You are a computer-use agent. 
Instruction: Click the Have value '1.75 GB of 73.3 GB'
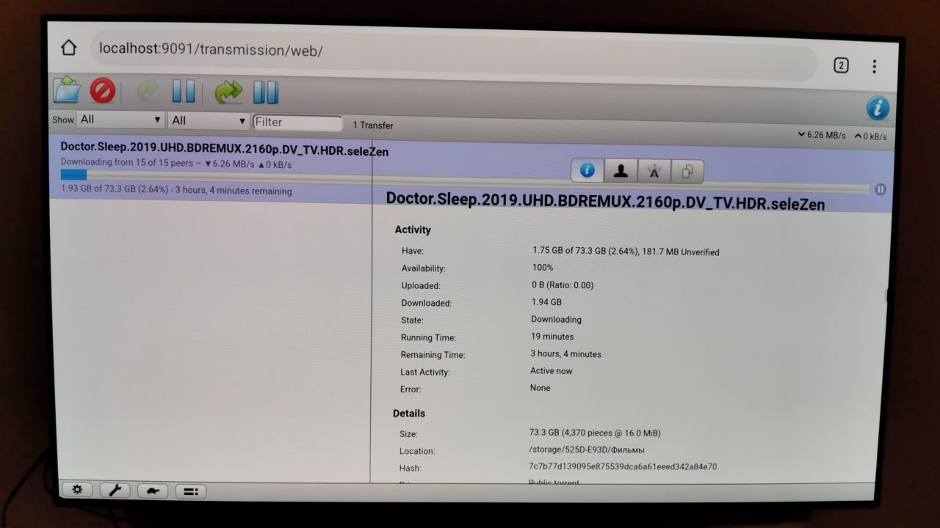coord(626,251)
